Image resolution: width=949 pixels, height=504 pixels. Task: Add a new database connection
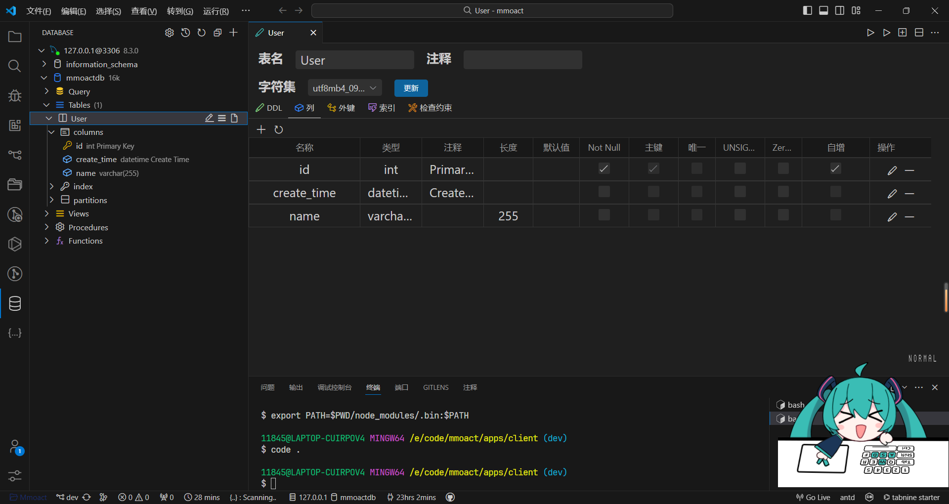234,33
